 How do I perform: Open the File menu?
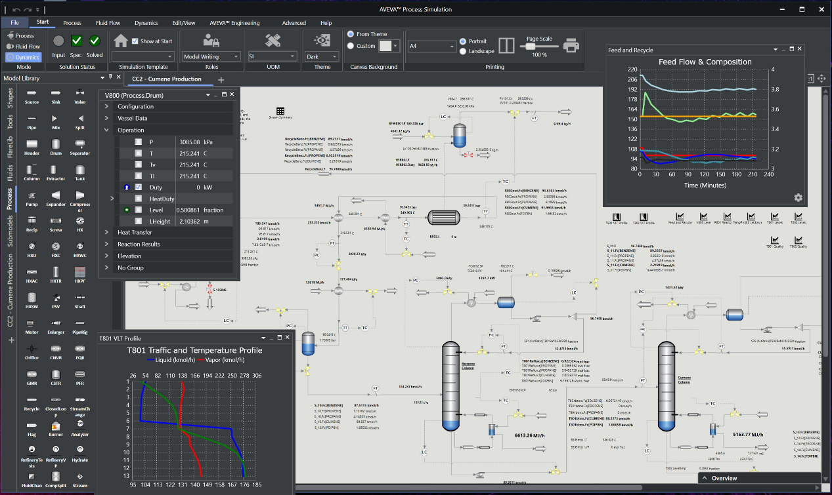pyautogui.click(x=14, y=23)
